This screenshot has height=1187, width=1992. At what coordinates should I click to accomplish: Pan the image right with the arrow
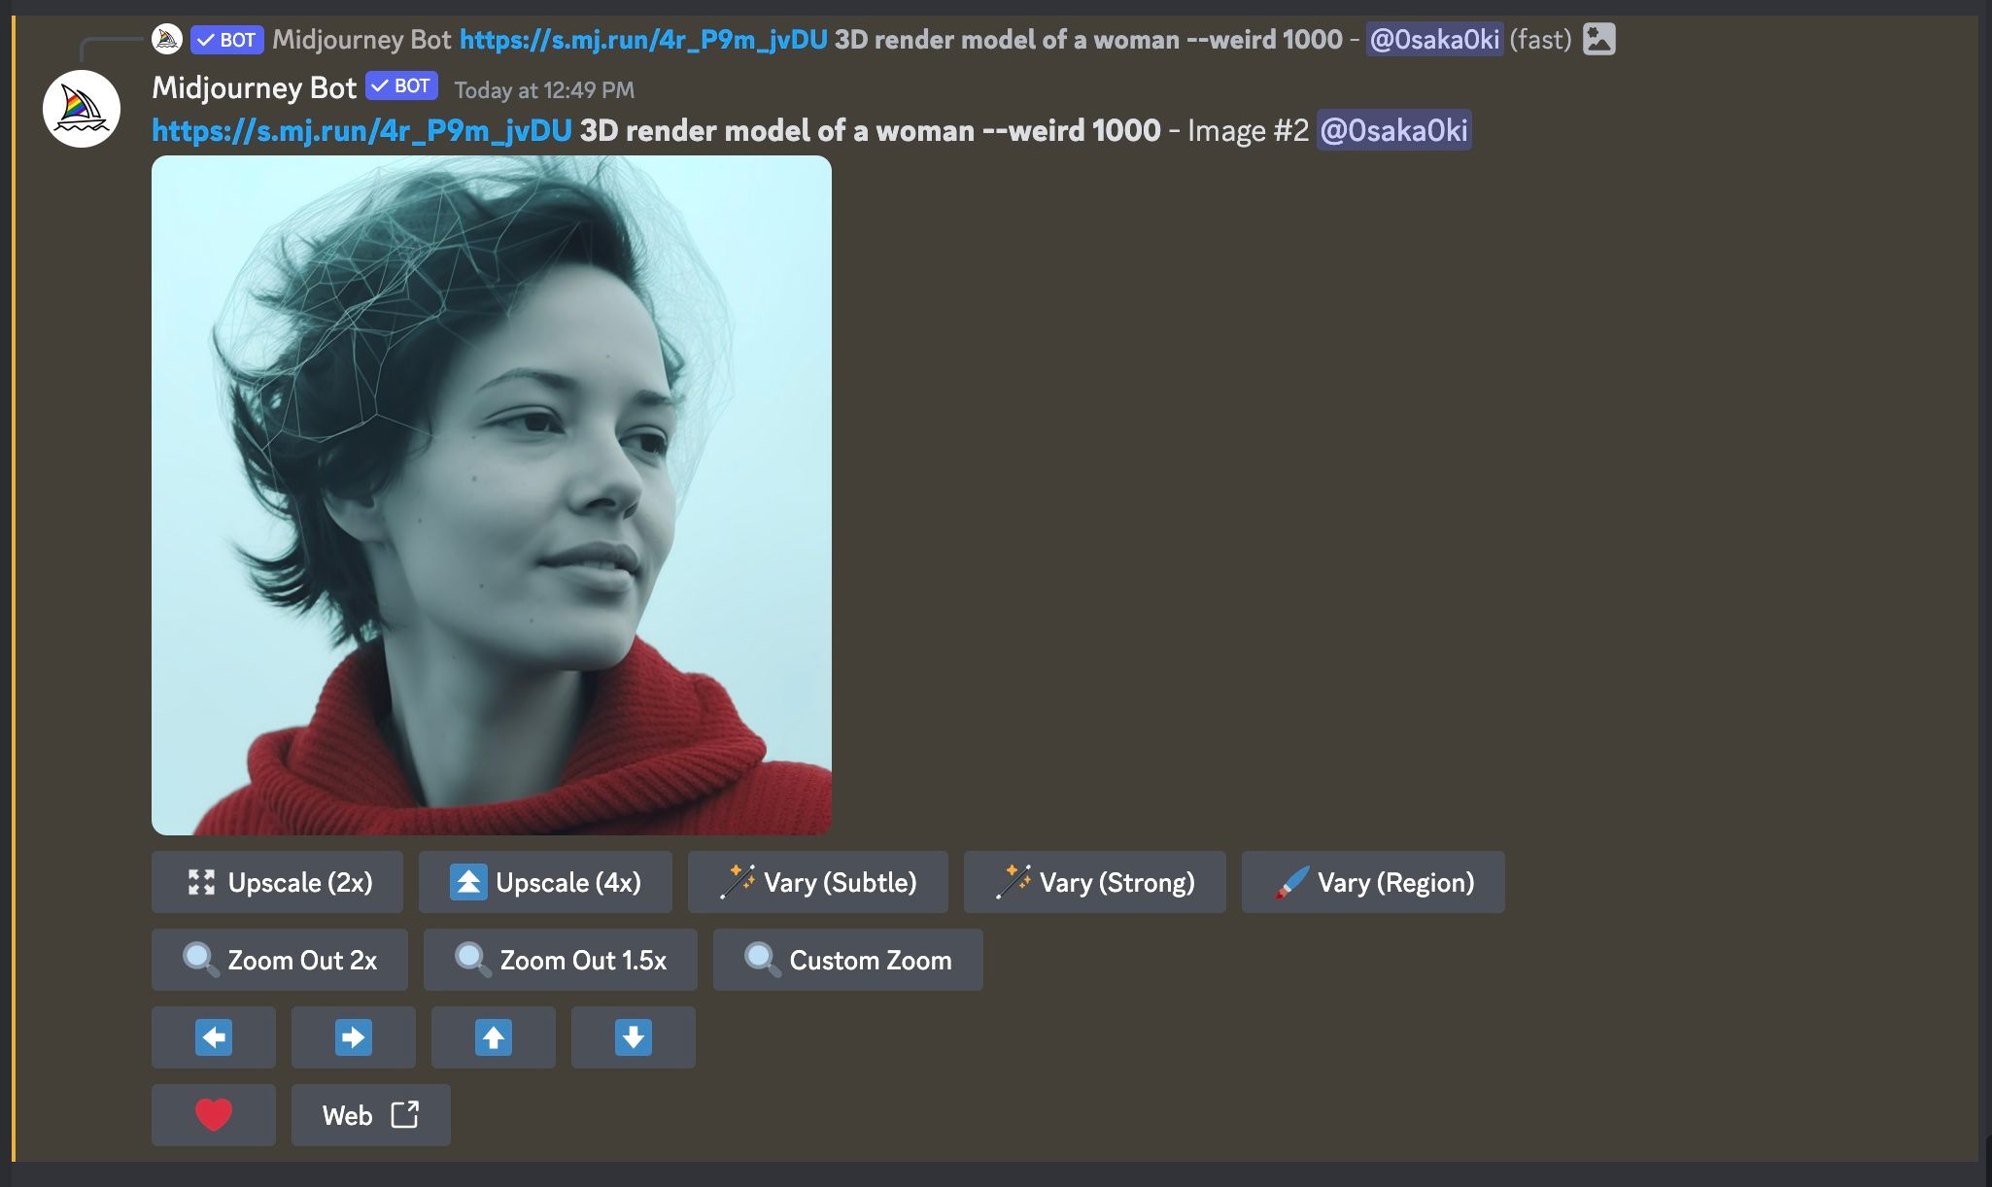354,1036
